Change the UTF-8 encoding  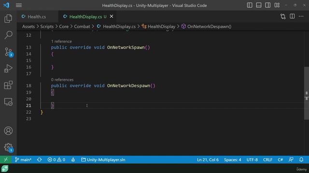pyautogui.click(x=252, y=160)
